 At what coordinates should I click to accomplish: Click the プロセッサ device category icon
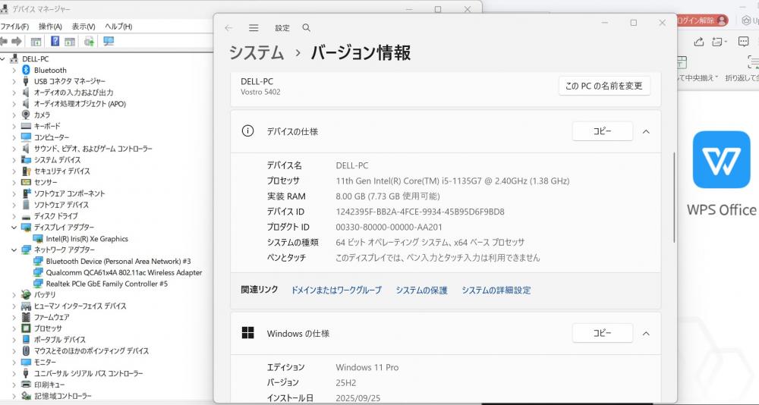coord(26,328)
